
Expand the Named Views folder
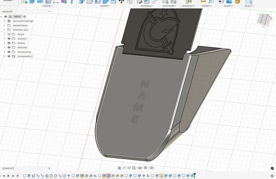4,25
